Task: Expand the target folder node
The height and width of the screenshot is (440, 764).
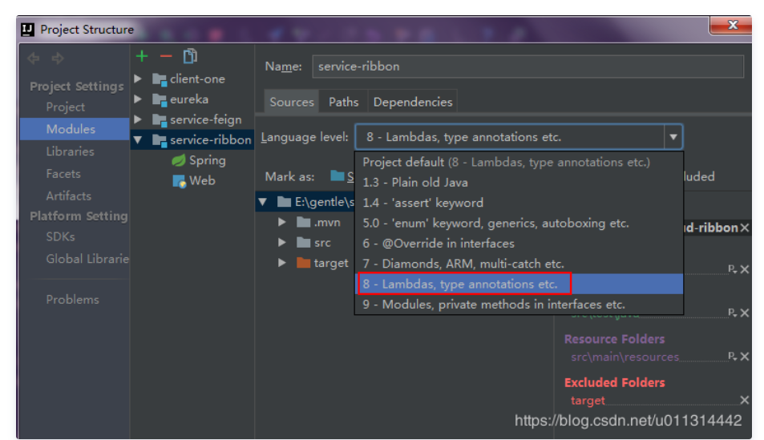Action: [x=281, y=263]
